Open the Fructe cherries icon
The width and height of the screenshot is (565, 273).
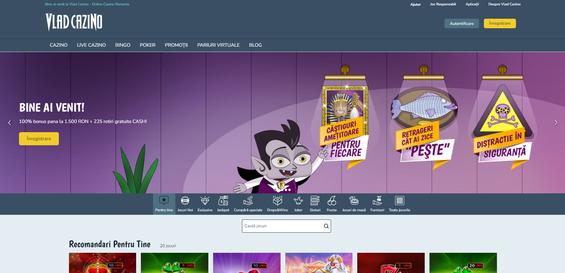tap(332, 201)
